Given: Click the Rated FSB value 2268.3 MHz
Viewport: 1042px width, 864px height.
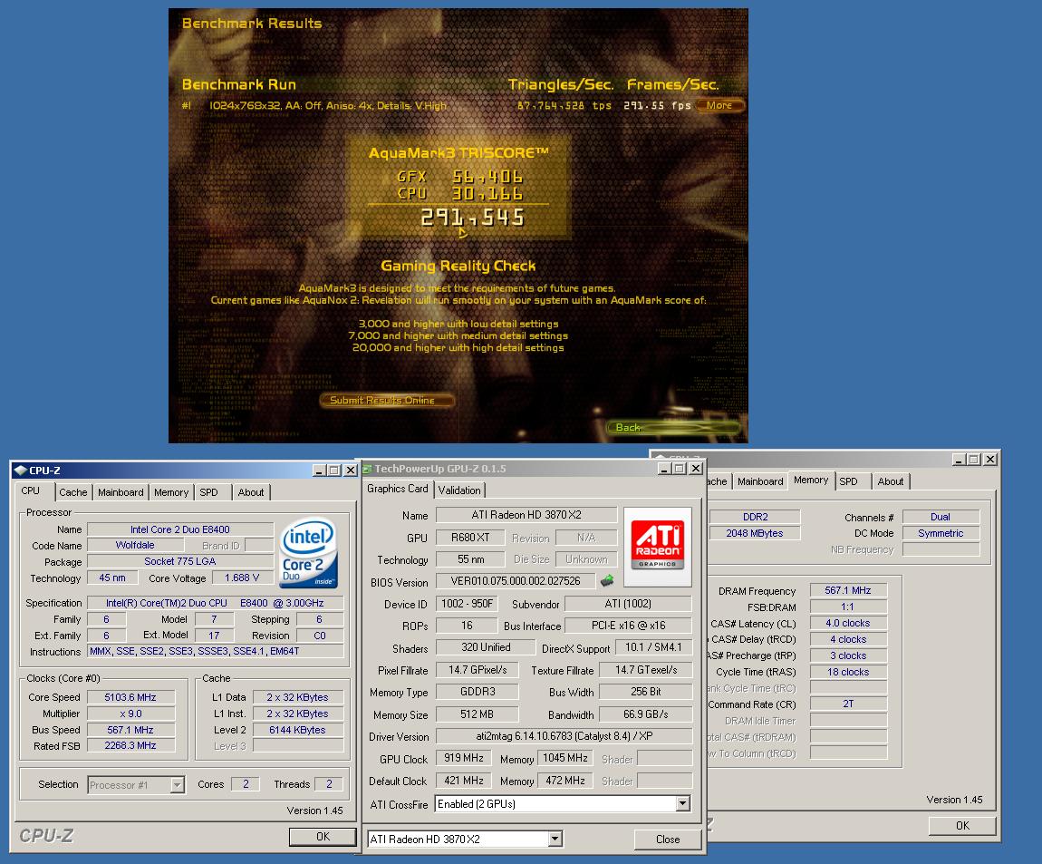Looking at the screenshot, I should [x=130, y=745].
